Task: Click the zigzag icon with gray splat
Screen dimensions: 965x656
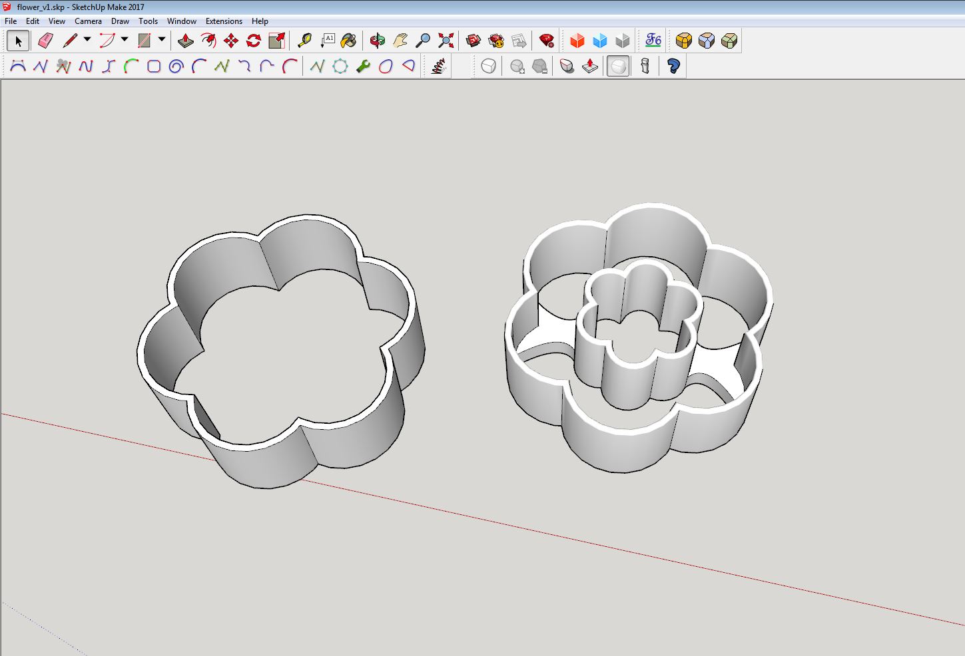Action: point(63,67)
